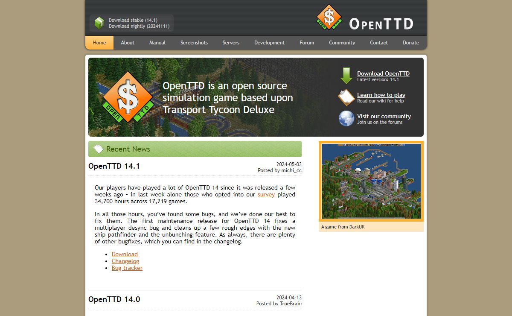Click Download nightly (20241111) link
Screen dimensions: 512x316
(139, 26)
